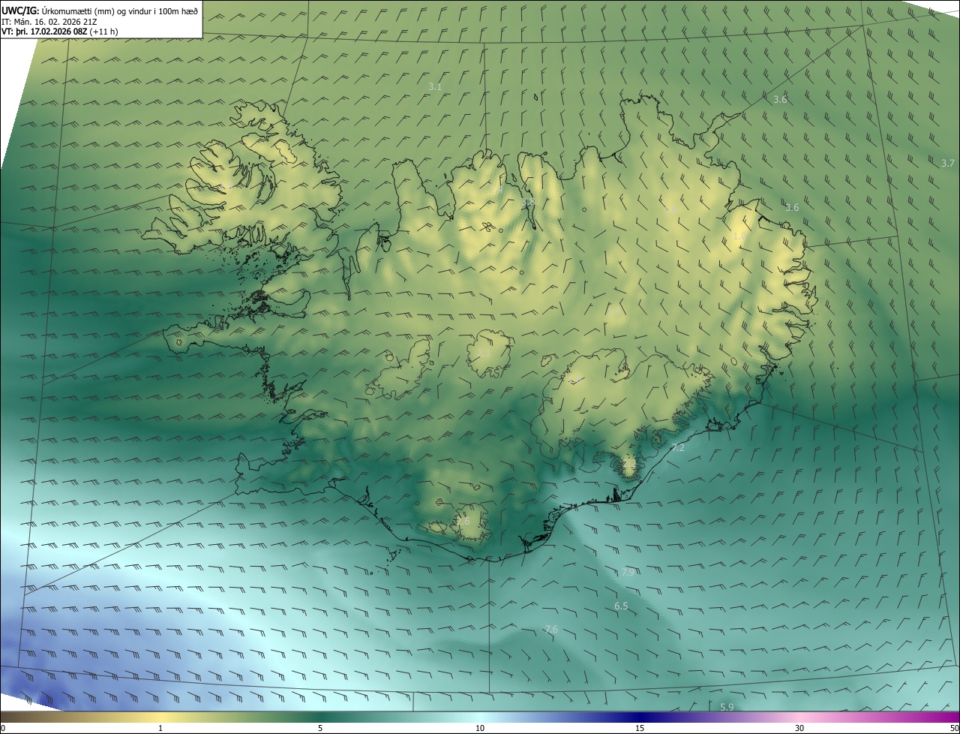Click the 1 tick on the color scale

(x=160, y=728)
